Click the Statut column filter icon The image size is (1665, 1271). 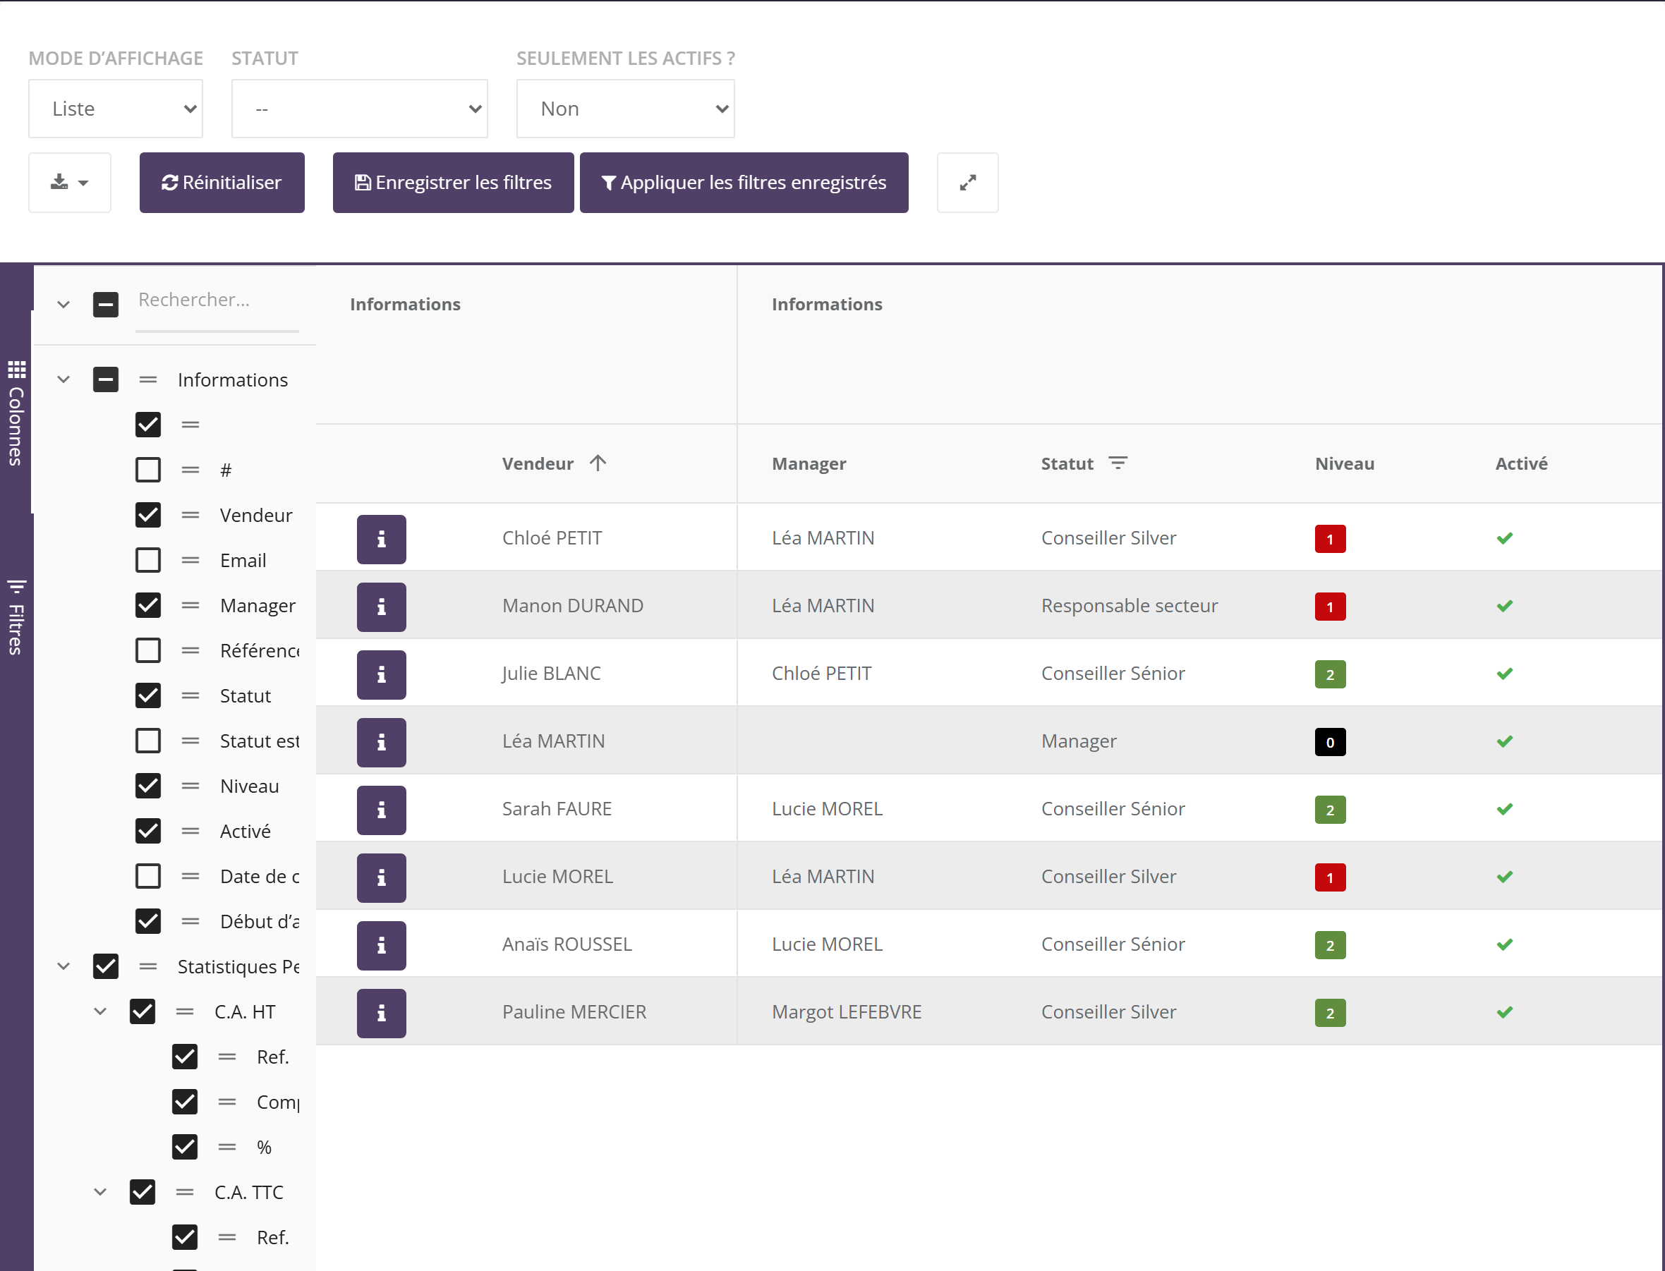1118,463
